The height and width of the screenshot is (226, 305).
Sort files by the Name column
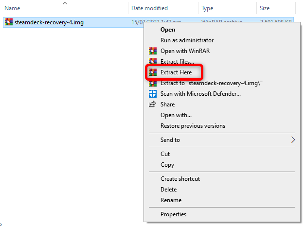13,8
